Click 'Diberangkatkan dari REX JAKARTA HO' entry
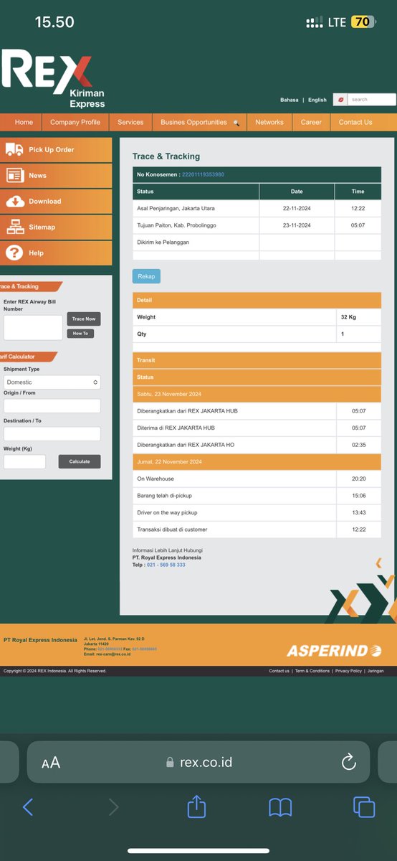 click(x=257, y=445)
